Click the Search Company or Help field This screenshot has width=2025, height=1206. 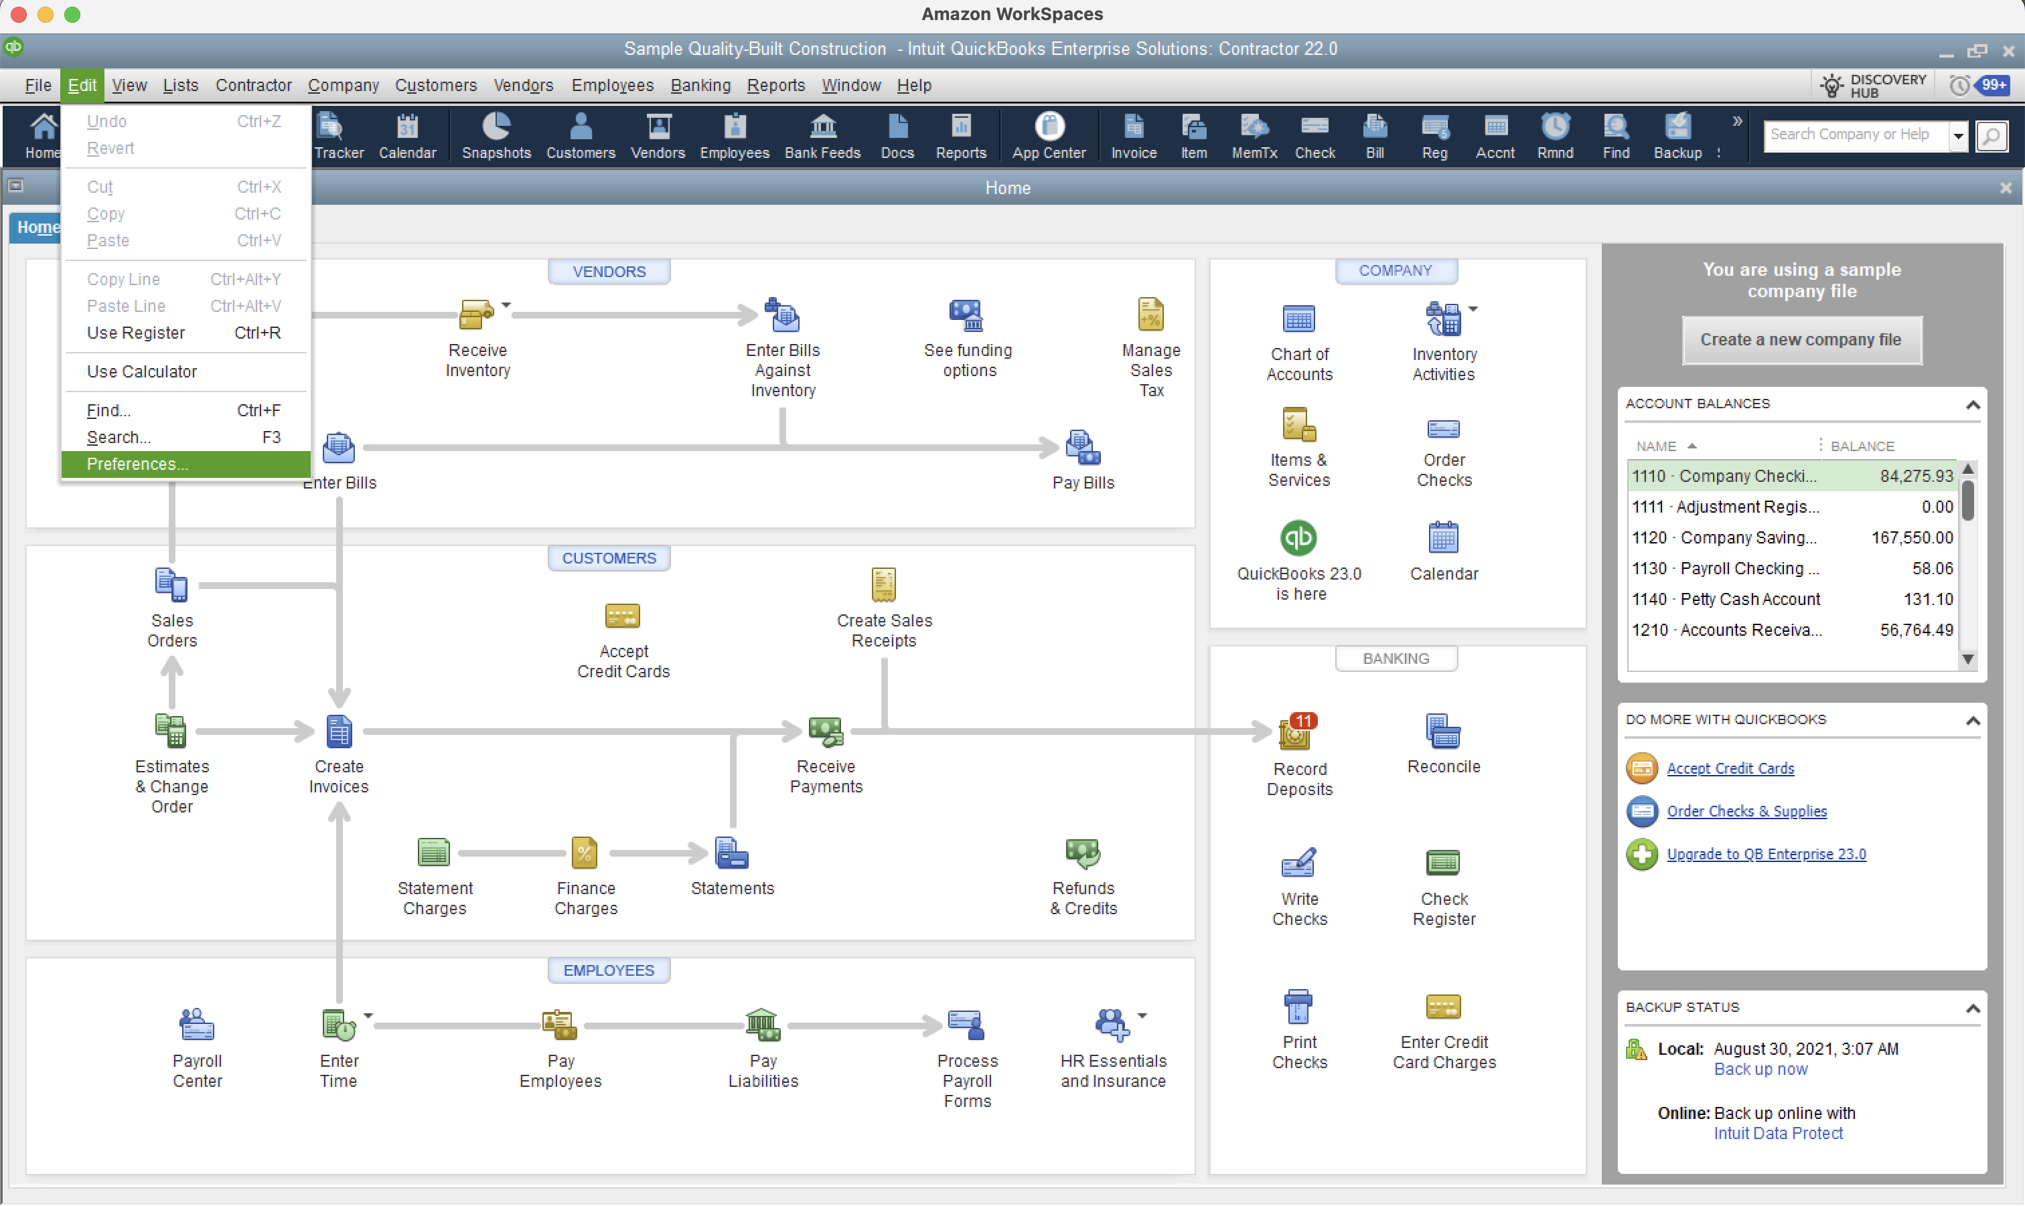click(x=1856, y=136)
